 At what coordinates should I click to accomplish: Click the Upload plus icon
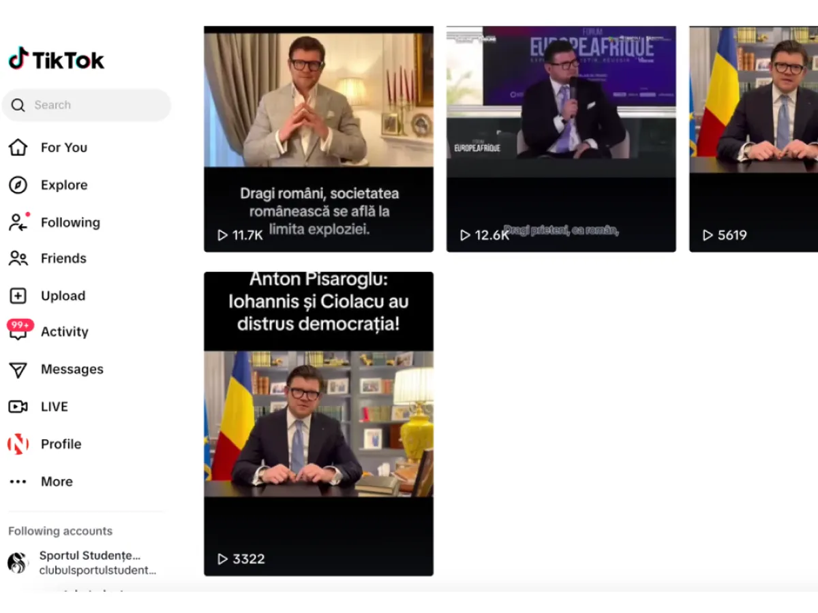coord(18,296)
